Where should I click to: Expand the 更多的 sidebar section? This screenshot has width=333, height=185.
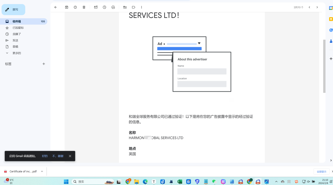17,53
